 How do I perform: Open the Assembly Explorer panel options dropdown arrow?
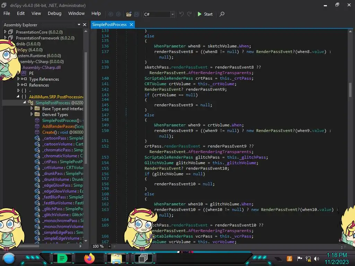(x=79, y=25)
